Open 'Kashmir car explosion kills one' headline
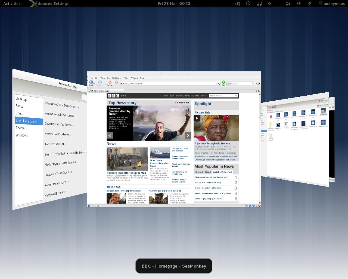 pos(165,191)
